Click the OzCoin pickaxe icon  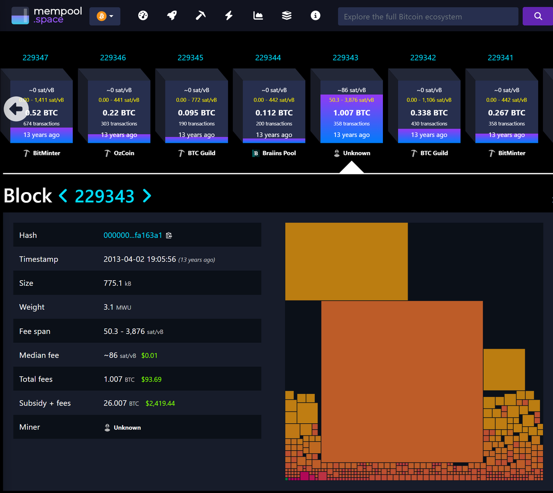click(x=107, y=153)
